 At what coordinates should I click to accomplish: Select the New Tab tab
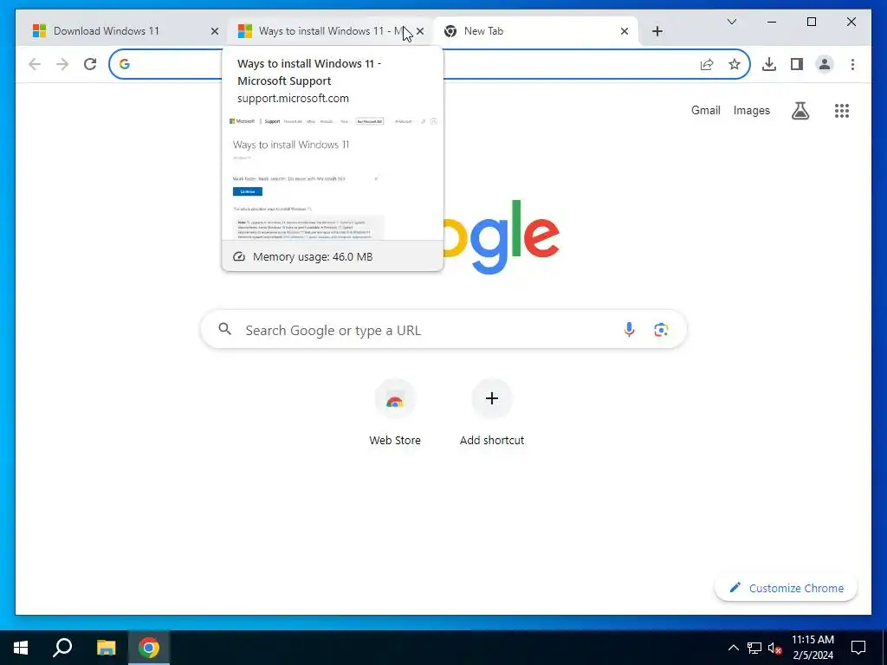tap(534, 31)
